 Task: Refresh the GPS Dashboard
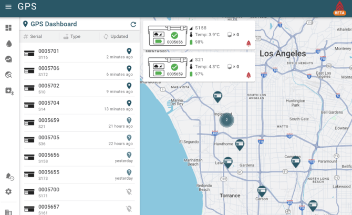(133, 24)
